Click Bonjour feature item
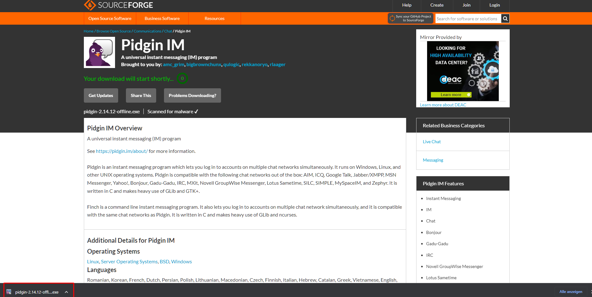Screen dimensions: 592x297 pyautogui.click(x=434, y=232)
